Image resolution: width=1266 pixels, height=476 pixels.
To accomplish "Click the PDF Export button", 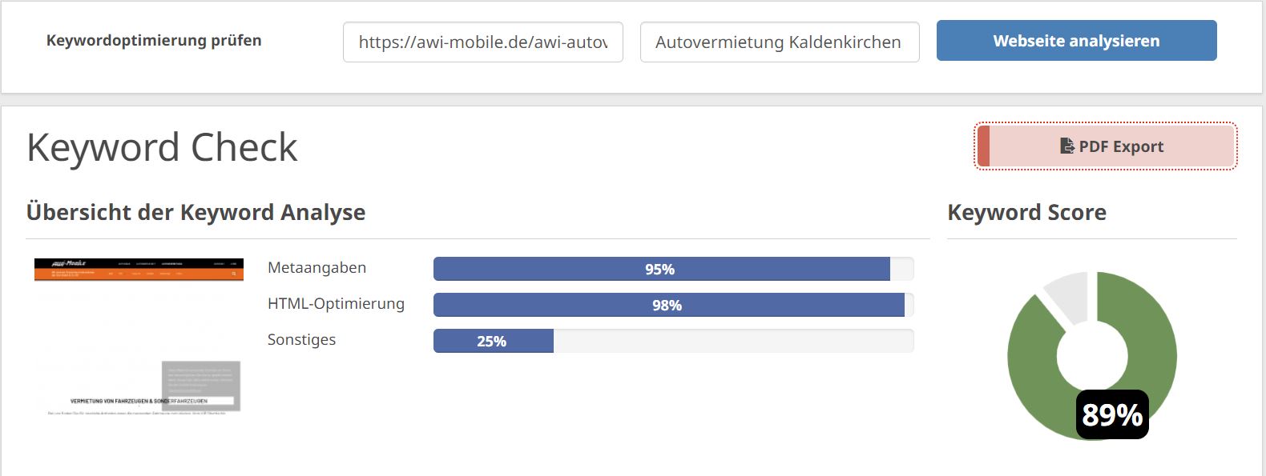I will pyautogui.click(x=1106, y=146).
